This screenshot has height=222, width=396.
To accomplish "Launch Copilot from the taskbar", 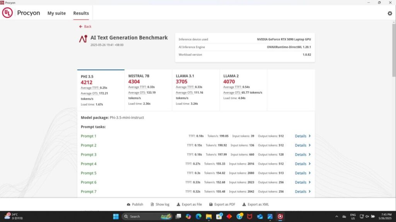I will pos(188,217).
